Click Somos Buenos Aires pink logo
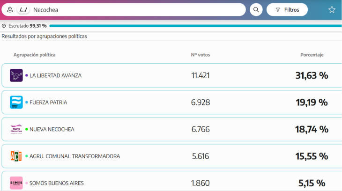 pyautogui.click(x=16, y=183)
